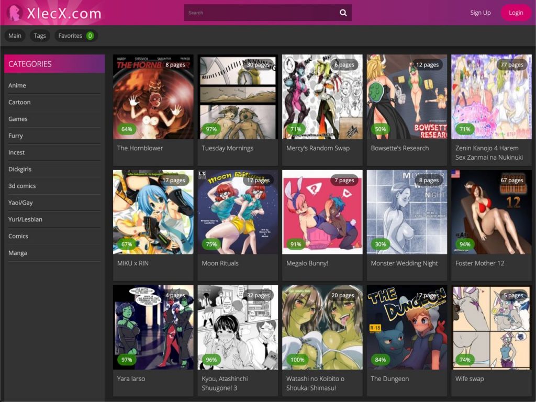Viewport: 536px width, 402px height.
Task: Open The Dungeon title link
Action: tap(389, 379)
